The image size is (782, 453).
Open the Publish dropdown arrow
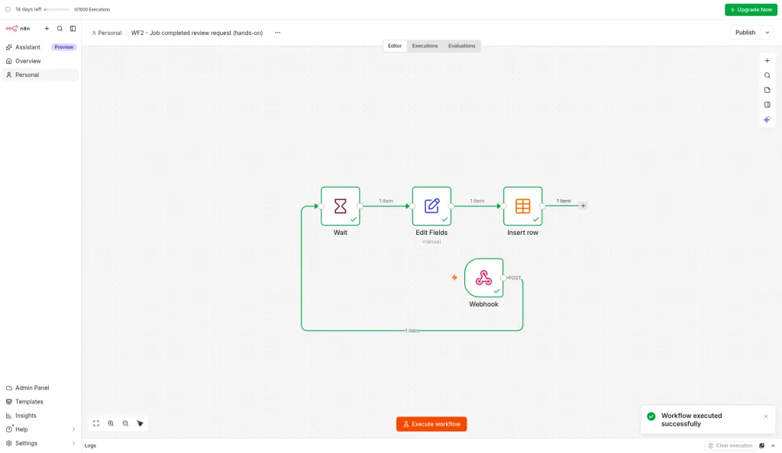(767, 33)
